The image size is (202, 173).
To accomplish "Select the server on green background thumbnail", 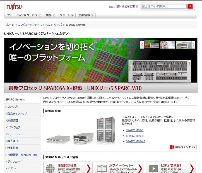I will (x=183, y=45).
